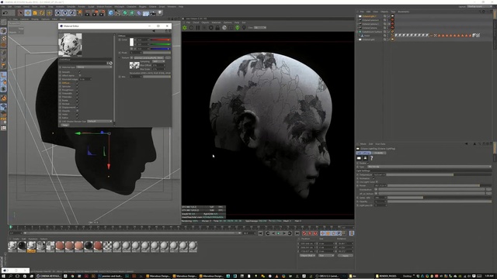Toggle the Smooth checkbox in Material Editor
This screenshot has width=497, height=279.
(x=79, y=72)
